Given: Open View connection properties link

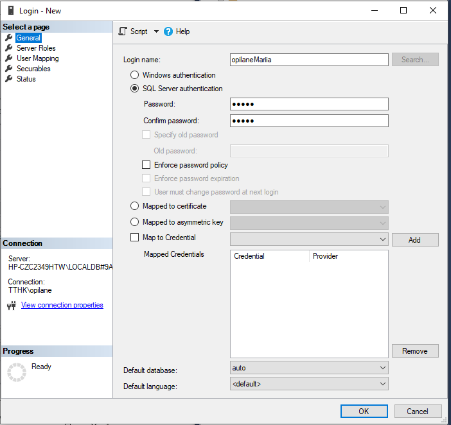Looking at the screenshot, I should click(62, 305).
